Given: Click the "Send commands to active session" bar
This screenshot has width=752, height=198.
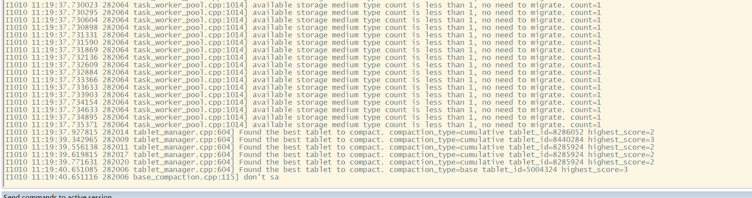Looking at the screenshot, I should tap(57, 196).
